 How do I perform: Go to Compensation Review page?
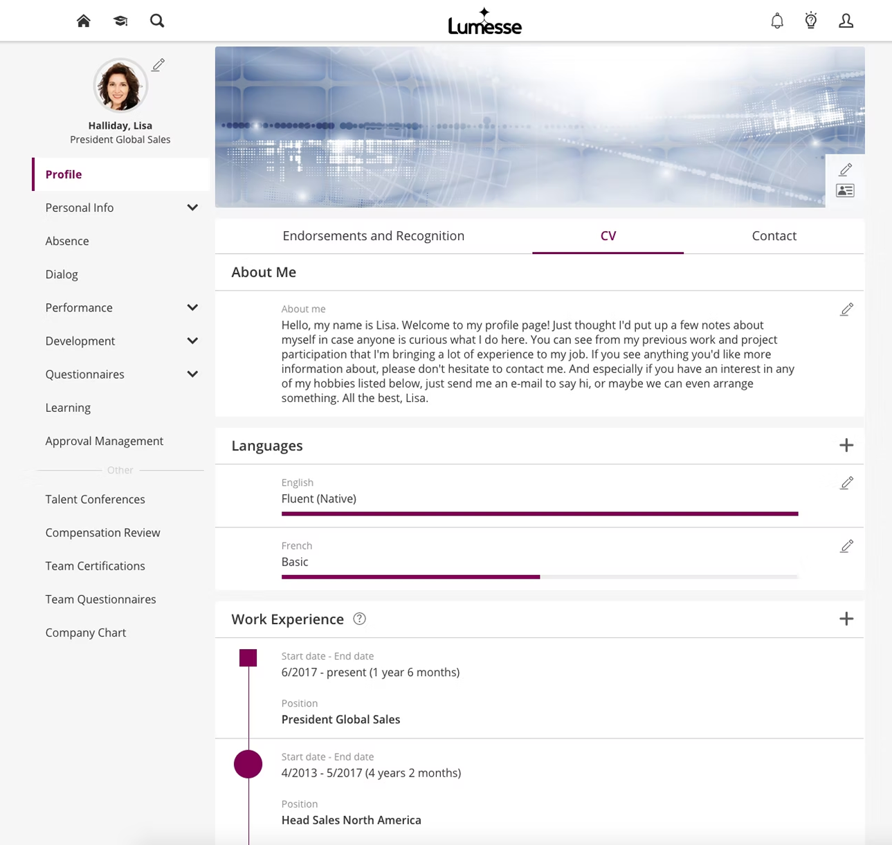(x=102, y=533)
